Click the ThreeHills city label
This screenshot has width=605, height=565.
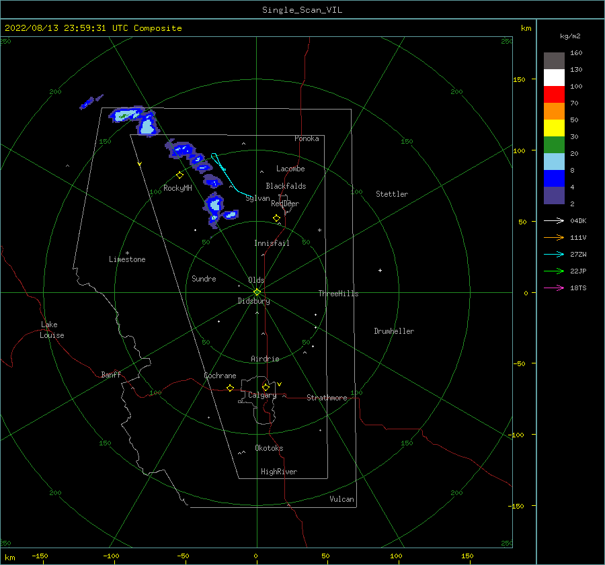point(338,294)
